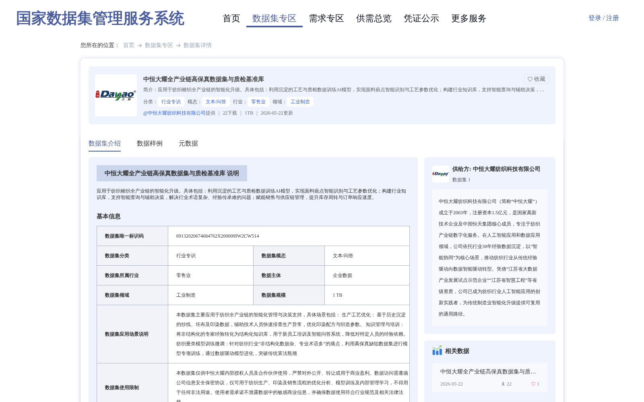Viewport: 644px width, 402px height.
Task: Open @中恒大耀纺织科技有限公司 provider link
Action: coord(174,113)
